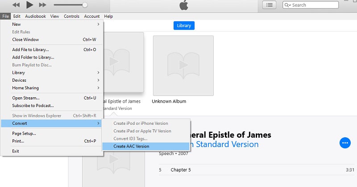
Task: Expand the New submenu
Action: [52, 24]
